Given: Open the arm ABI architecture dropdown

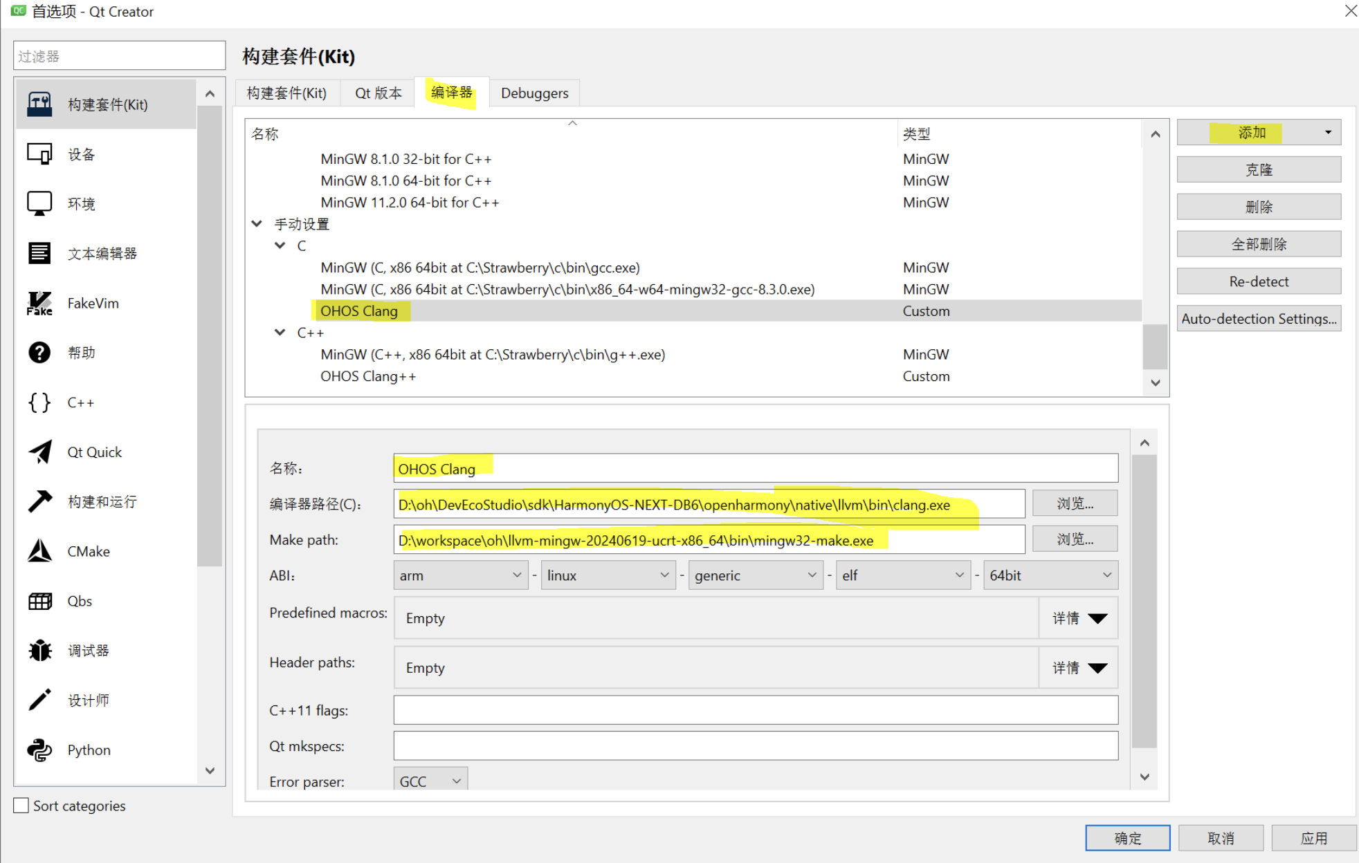Looking at the screenshot, I should point(460,575).
